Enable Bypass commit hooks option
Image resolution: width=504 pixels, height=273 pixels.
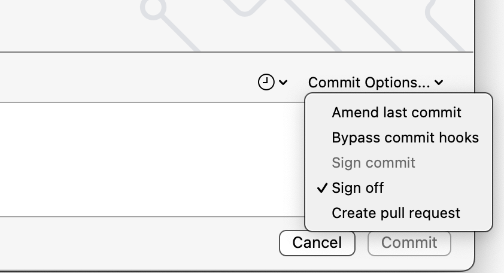[x=405, y=138]
